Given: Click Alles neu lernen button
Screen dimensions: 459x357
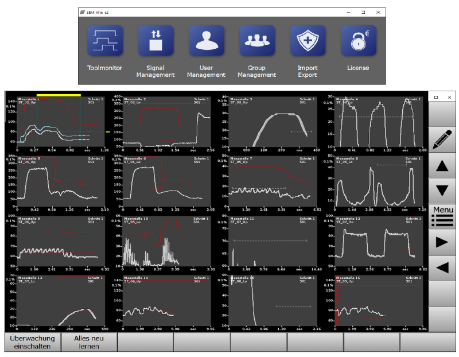Looking at the screenshot, I should (x=89, y=342).
